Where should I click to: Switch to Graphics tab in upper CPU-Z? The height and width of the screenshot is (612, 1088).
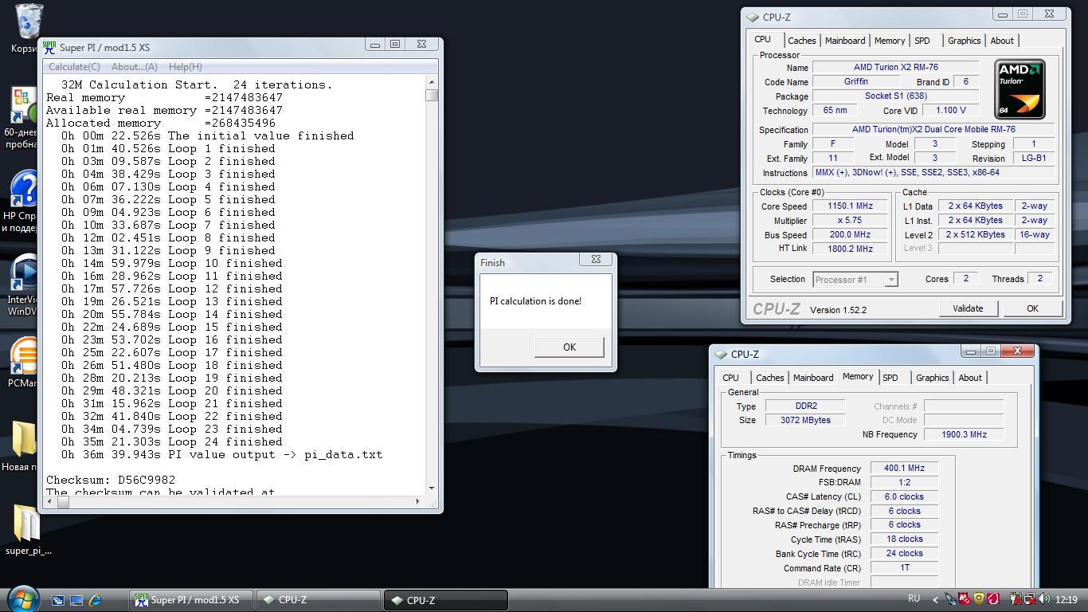pos(964,41)
